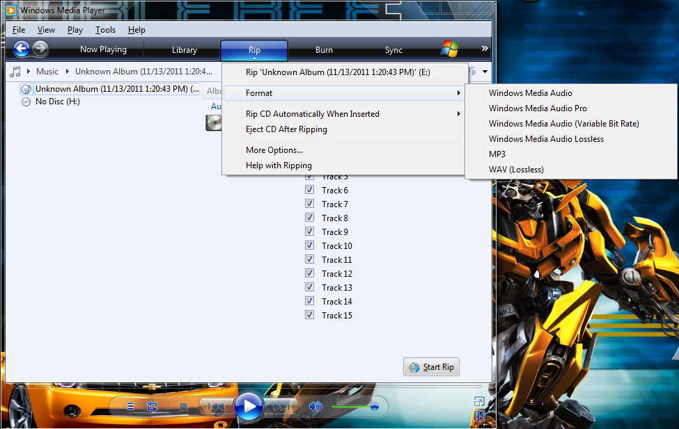The image size is (679, 429).
Task: Click the Back navigation arrow
Action: tap(21, 49)
